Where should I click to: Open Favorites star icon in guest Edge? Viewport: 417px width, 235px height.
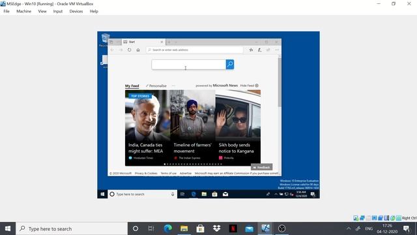click(x=251, y=50)
